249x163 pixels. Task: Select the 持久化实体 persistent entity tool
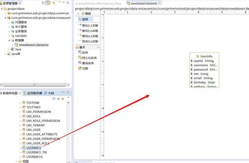[x=88, y=58]
